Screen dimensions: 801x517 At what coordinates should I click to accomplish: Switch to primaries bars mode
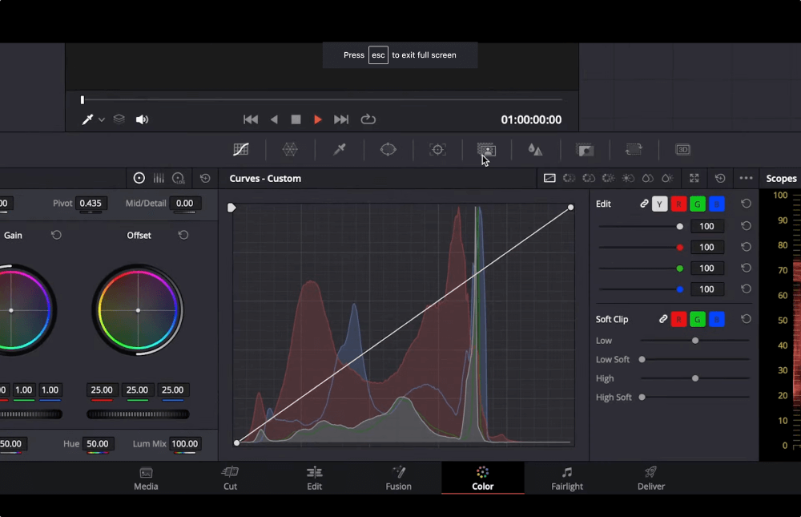point(159,178)
